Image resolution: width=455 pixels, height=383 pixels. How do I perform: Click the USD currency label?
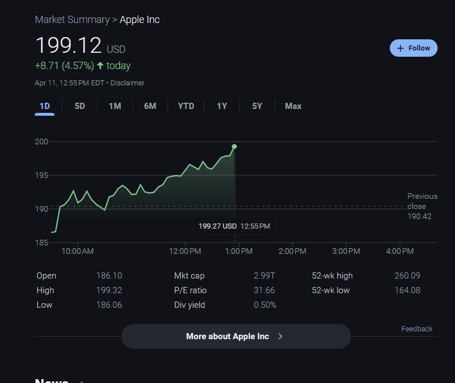click(x=116, y=49)
